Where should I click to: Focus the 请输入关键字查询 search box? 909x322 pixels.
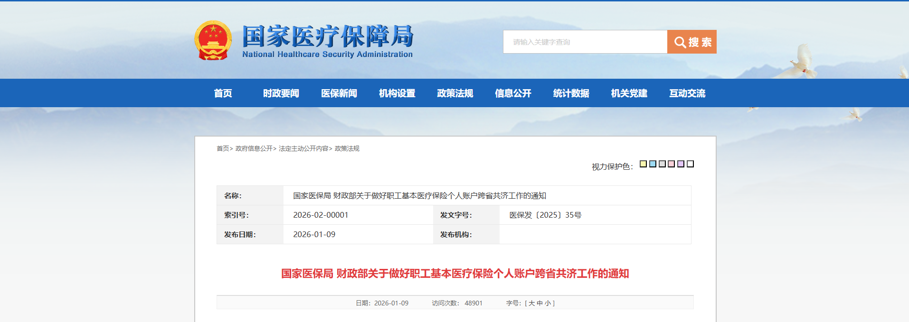pyautogui.click(x=585, y=42)
